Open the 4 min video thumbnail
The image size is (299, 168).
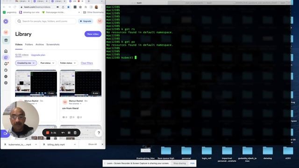tap(80, 83)
